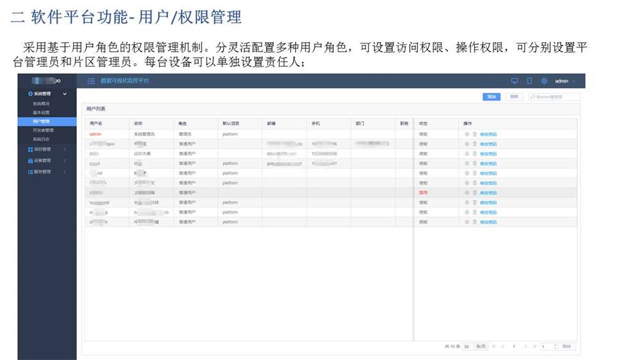Click the globe language icon in header

click(x=544, y=81)
